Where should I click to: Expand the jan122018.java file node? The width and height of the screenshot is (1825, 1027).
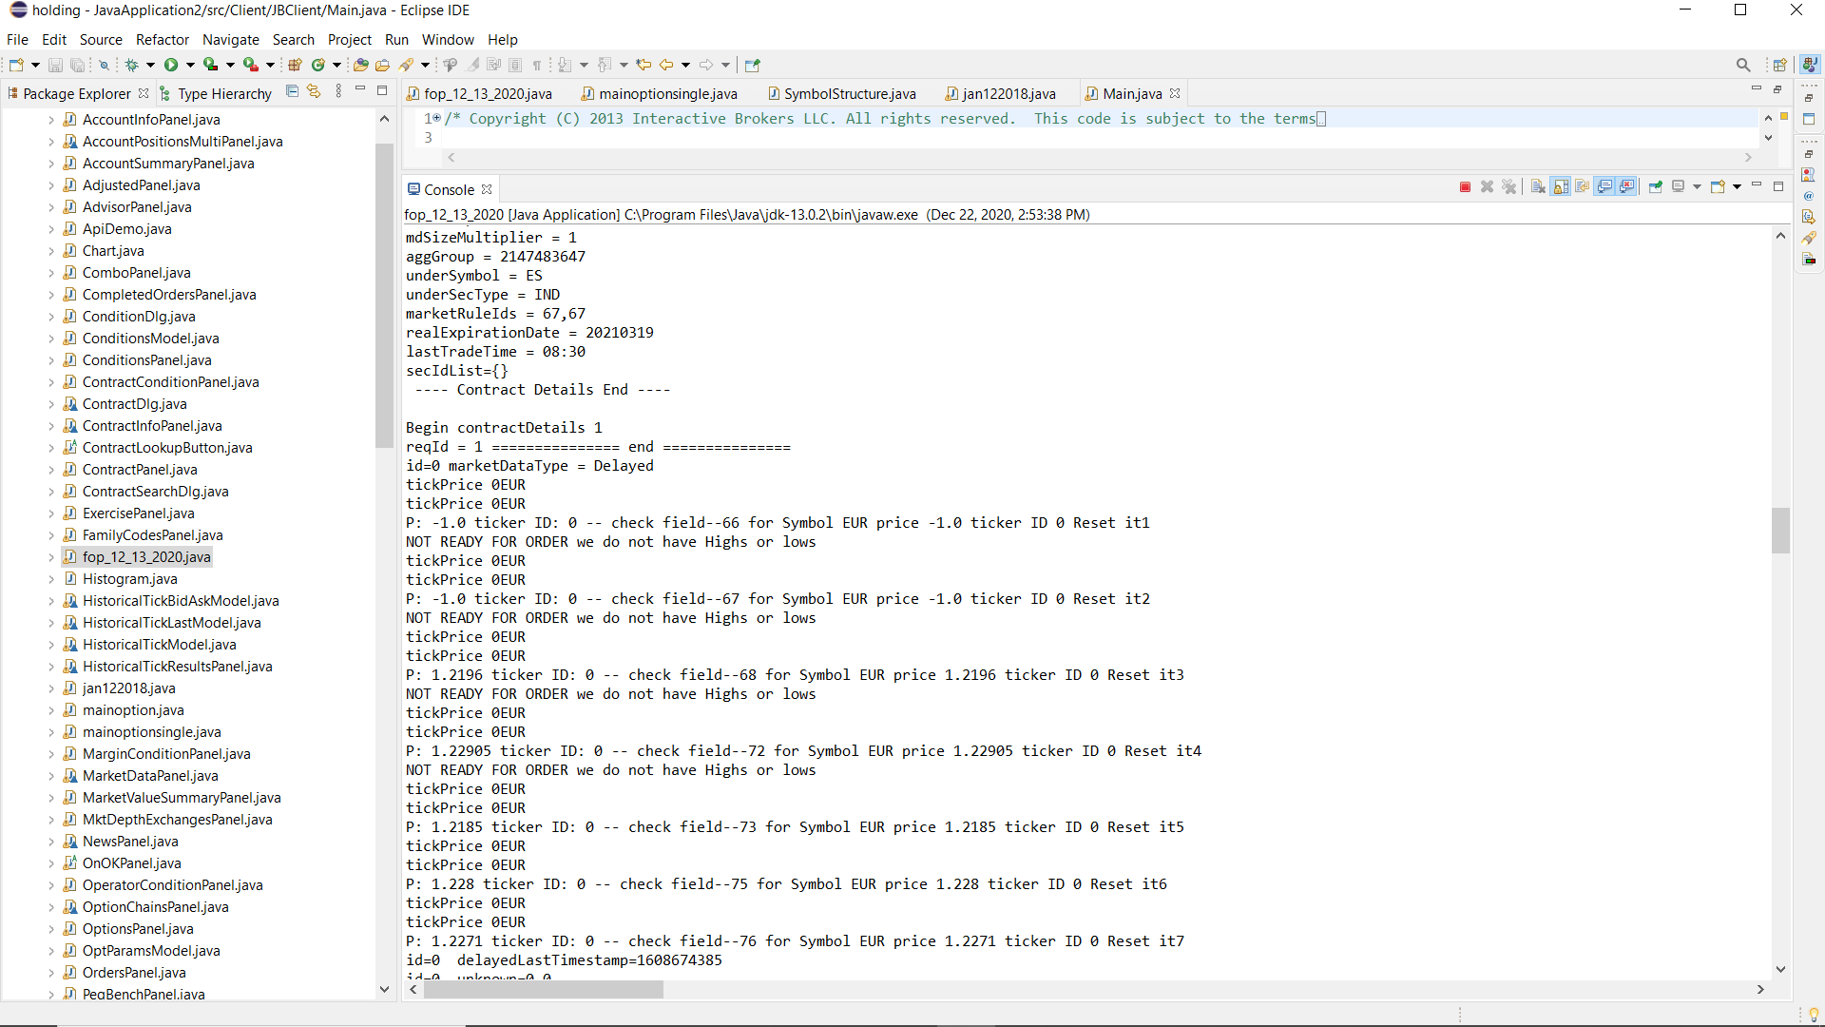coord(51,688)
